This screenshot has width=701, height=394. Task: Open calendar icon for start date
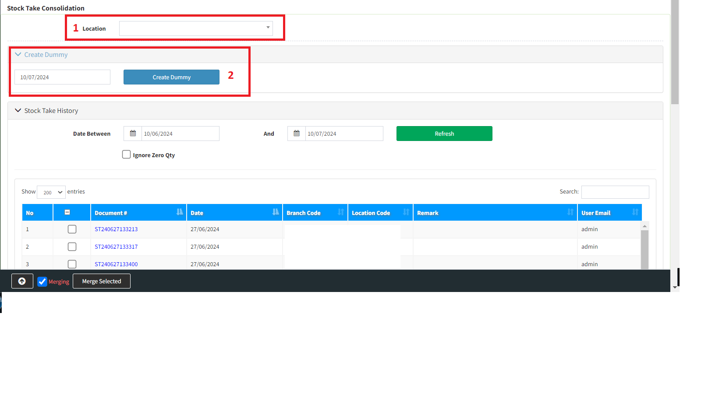click(x=133, y=134)
